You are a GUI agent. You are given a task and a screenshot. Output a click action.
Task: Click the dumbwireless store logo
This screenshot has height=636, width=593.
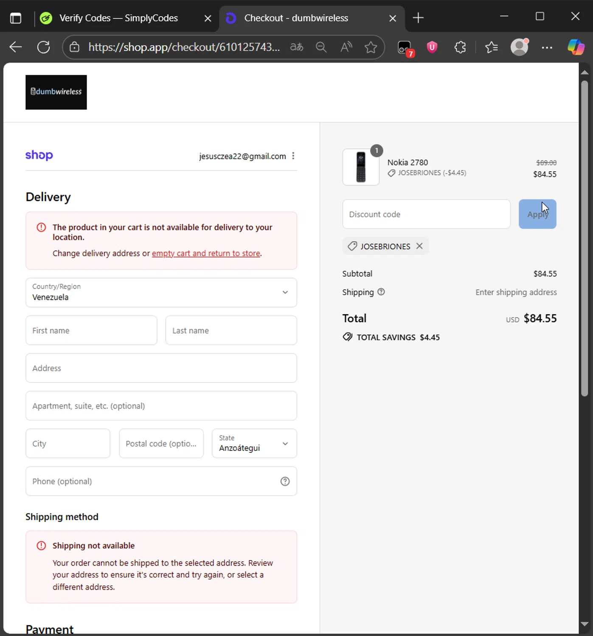(x=56, y=92)
